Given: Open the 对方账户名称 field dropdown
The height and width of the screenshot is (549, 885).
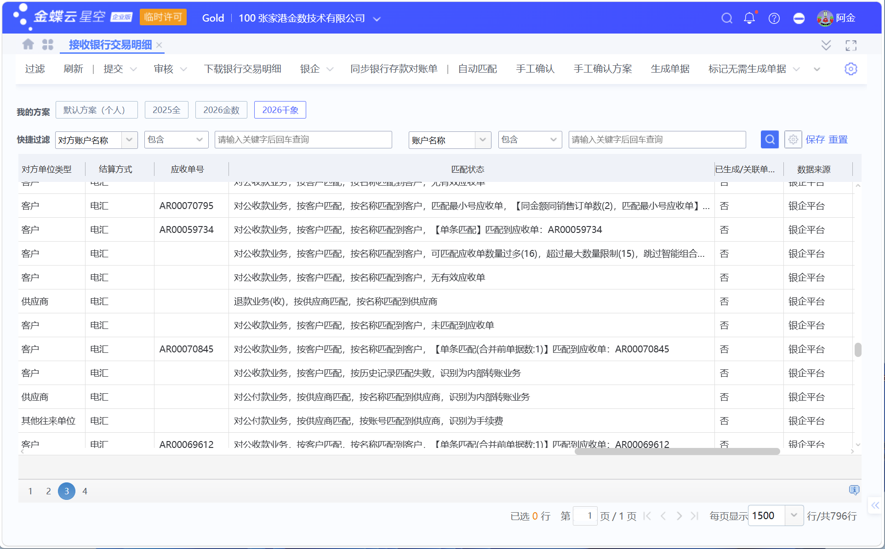Looking at the screenshot, I should tap(129, 140).
